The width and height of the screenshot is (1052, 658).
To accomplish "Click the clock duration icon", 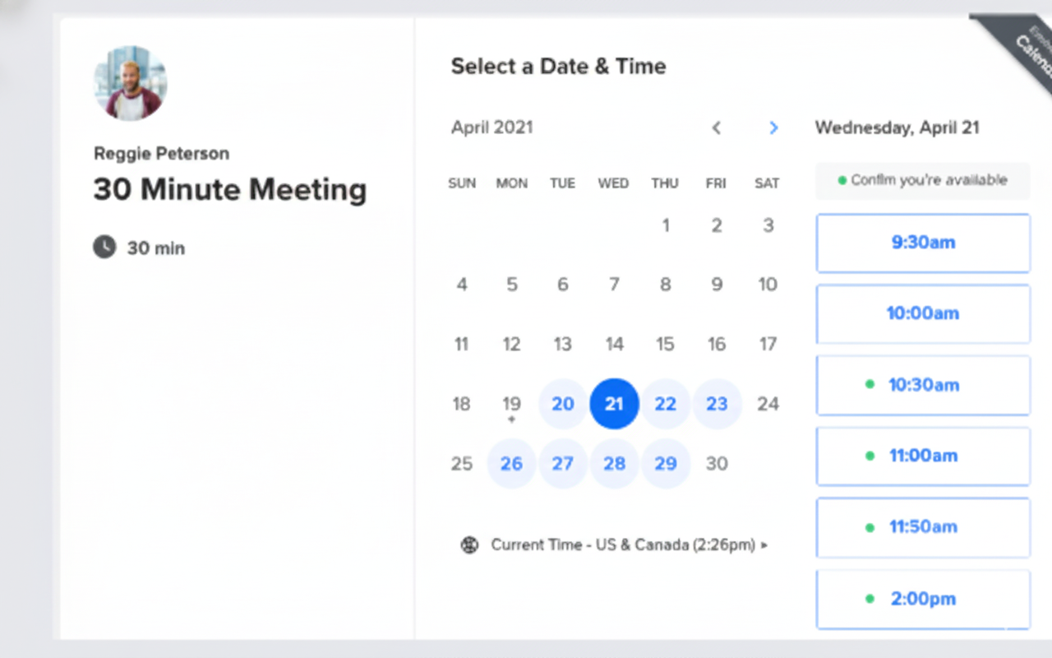I will point(104,247).
